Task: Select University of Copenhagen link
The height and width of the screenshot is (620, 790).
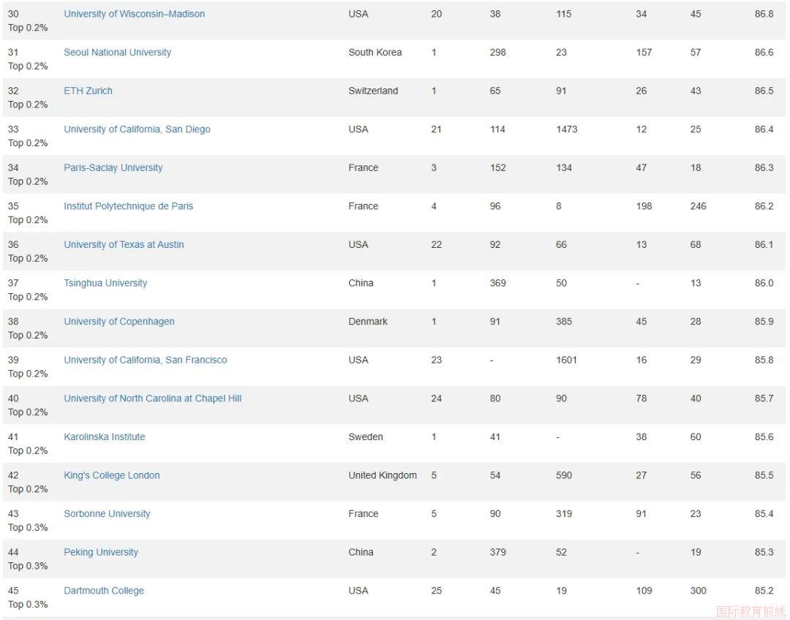Action: 119,321
